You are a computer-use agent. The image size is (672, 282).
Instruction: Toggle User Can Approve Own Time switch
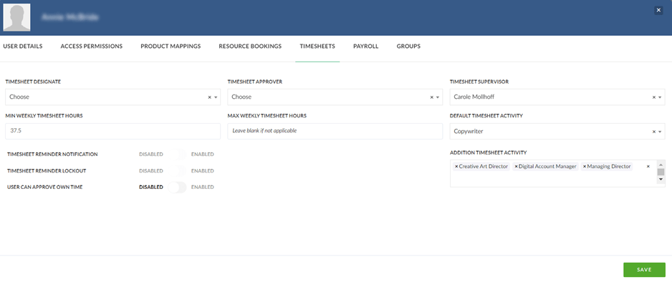tap(177, 188)
